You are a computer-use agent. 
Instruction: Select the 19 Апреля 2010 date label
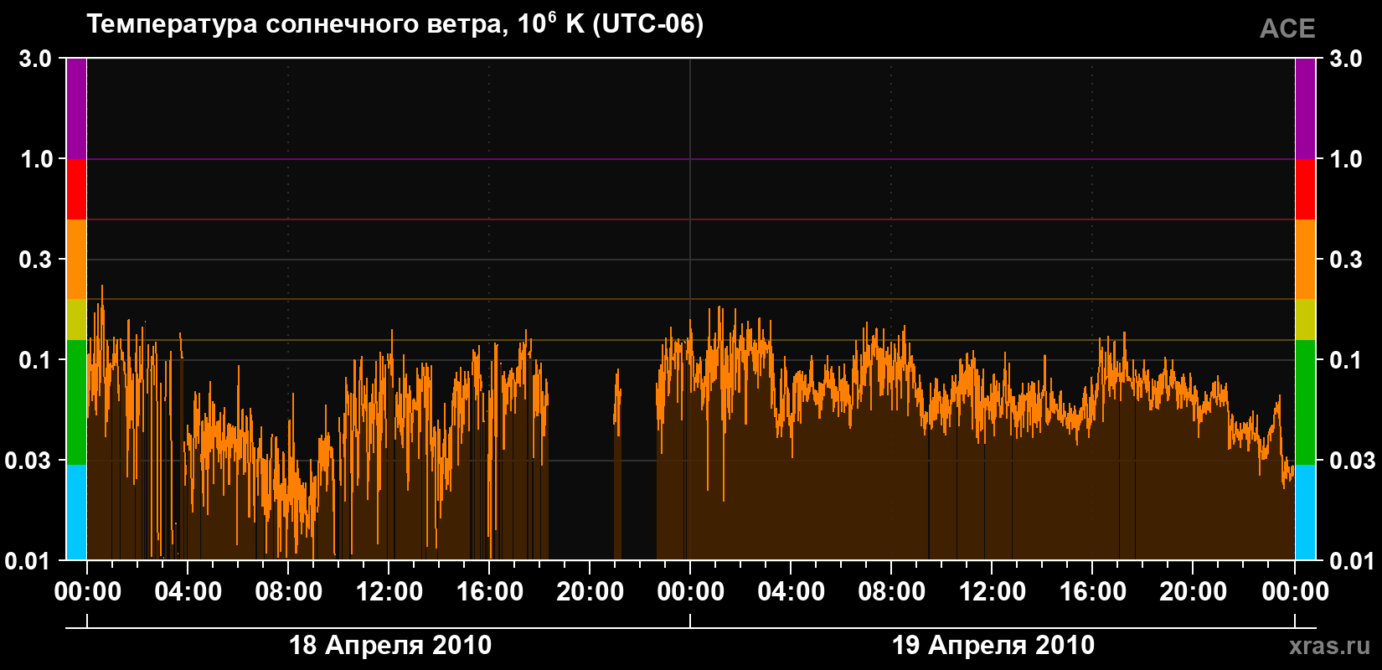[x=993, y=645]
